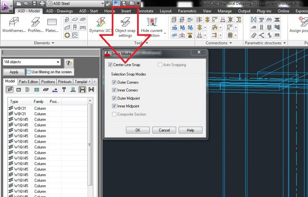Image resolution: width=308 pixels, height=197 pixels.
Task: Switch to the ASD - Start ribbon tab
Action: (x=89, y=11)
